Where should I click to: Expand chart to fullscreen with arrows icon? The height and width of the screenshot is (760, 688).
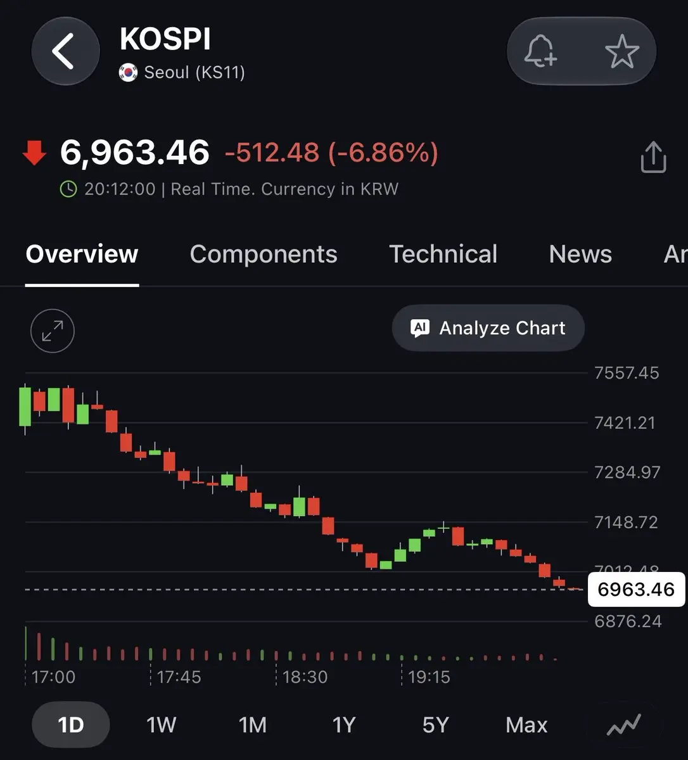pyautogui.click(x=53, y=331)
